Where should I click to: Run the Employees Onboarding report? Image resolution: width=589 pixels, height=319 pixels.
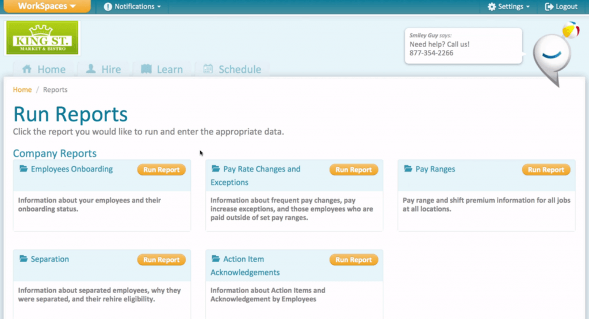pyautogui.click(x=162, y=170)
